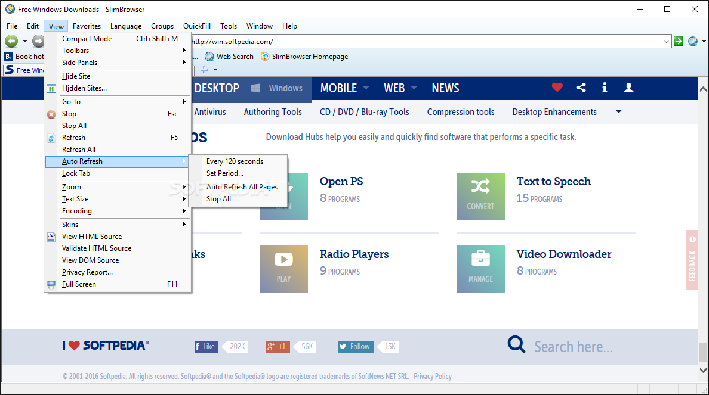Open SlimBrowser Homepage bookmark icon
Screen dimensions: 709x395
coord(264,57)
